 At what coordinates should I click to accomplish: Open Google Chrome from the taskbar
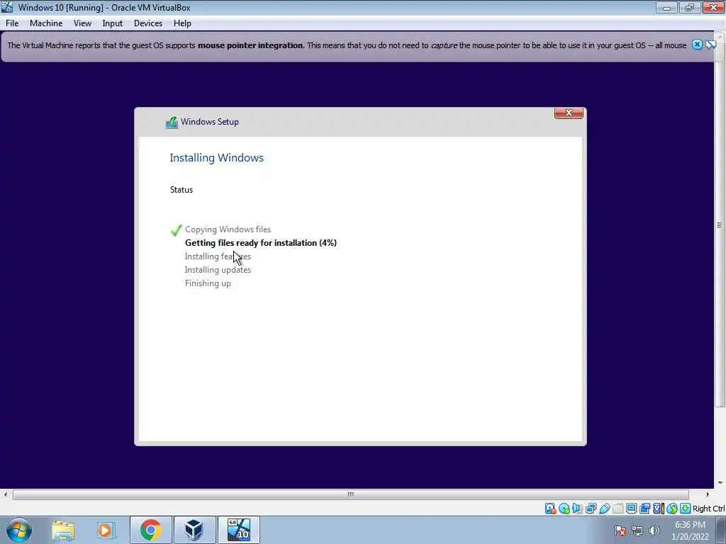click(150, 530)
